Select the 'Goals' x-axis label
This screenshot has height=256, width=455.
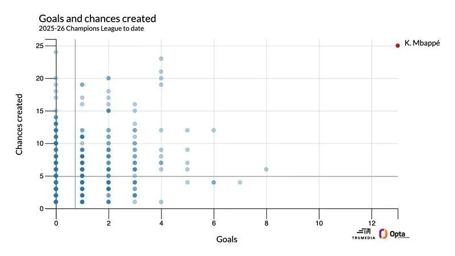(x=226, y=240)
